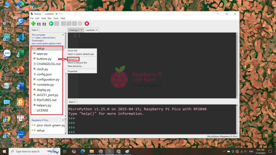Expand pico-clock-green-py folder on Raspberry Pi Pico
Screen dimensions: 276x155
pyautogui.click(x=32, y=125)
